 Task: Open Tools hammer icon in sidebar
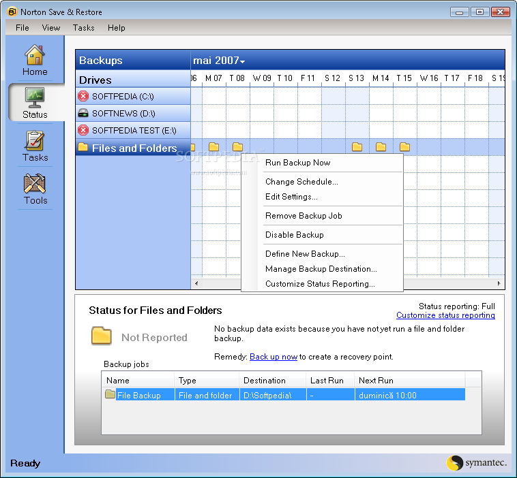point(35,183)
